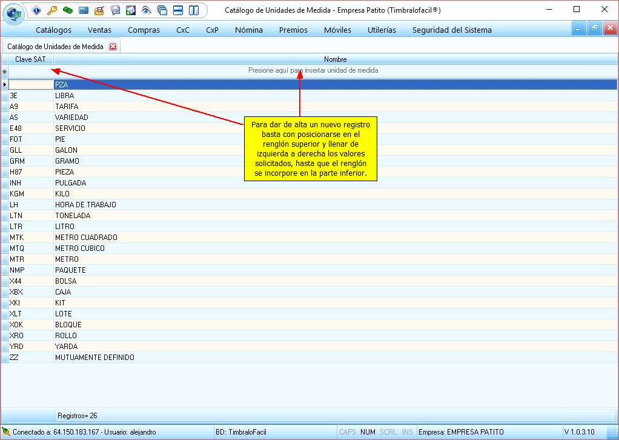Click the Registros= 26 footer count
The height and width of the screenshot is (440, 619).
tap(78, 416)
